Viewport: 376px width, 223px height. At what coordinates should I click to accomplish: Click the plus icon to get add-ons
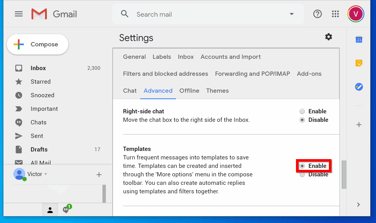[x=359, y=125]
